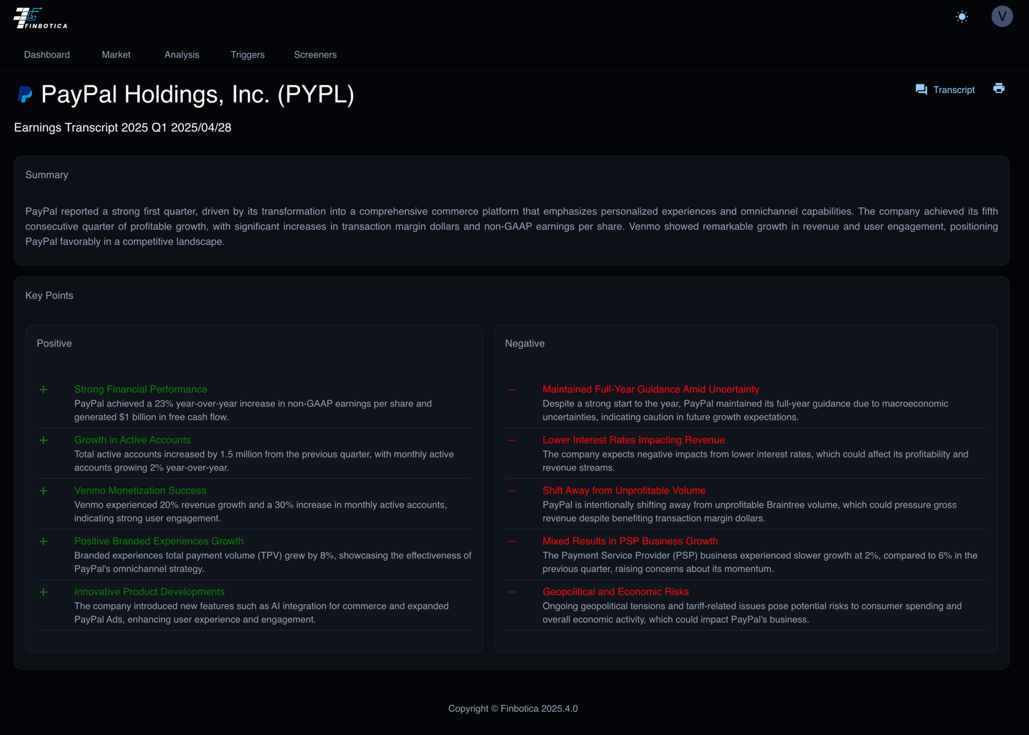Click the plus icon beside Strong Financial Performance
Image resolution: width=1029 pixels, height=735 pixels.
(x=44, y=390)
